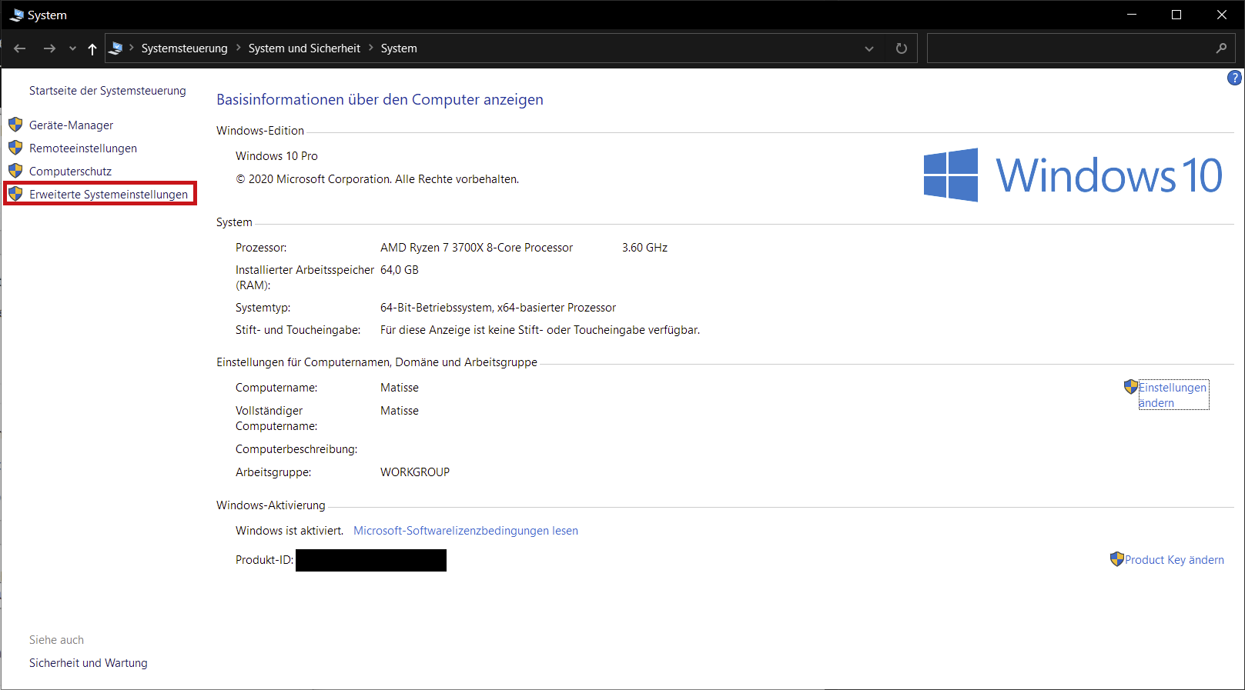Click the Windows 10 logo
The width and height of the screenshot is (1245, 690).
tap(1073, 175)
